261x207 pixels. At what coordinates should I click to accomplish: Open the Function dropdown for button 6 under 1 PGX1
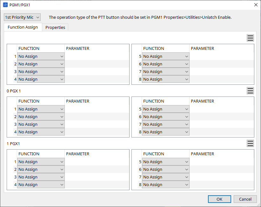[165, 169]
